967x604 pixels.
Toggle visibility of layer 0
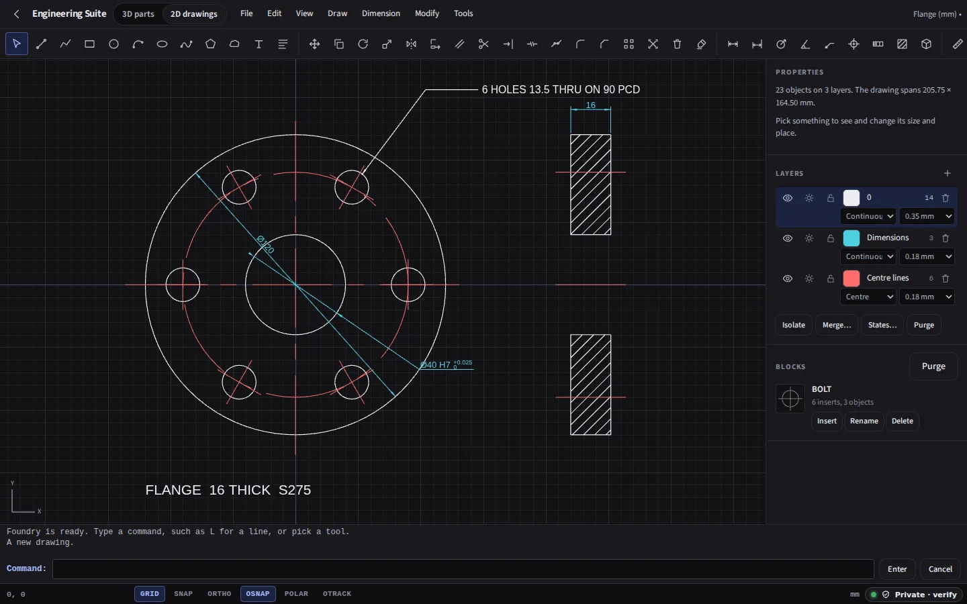point(788,198)
